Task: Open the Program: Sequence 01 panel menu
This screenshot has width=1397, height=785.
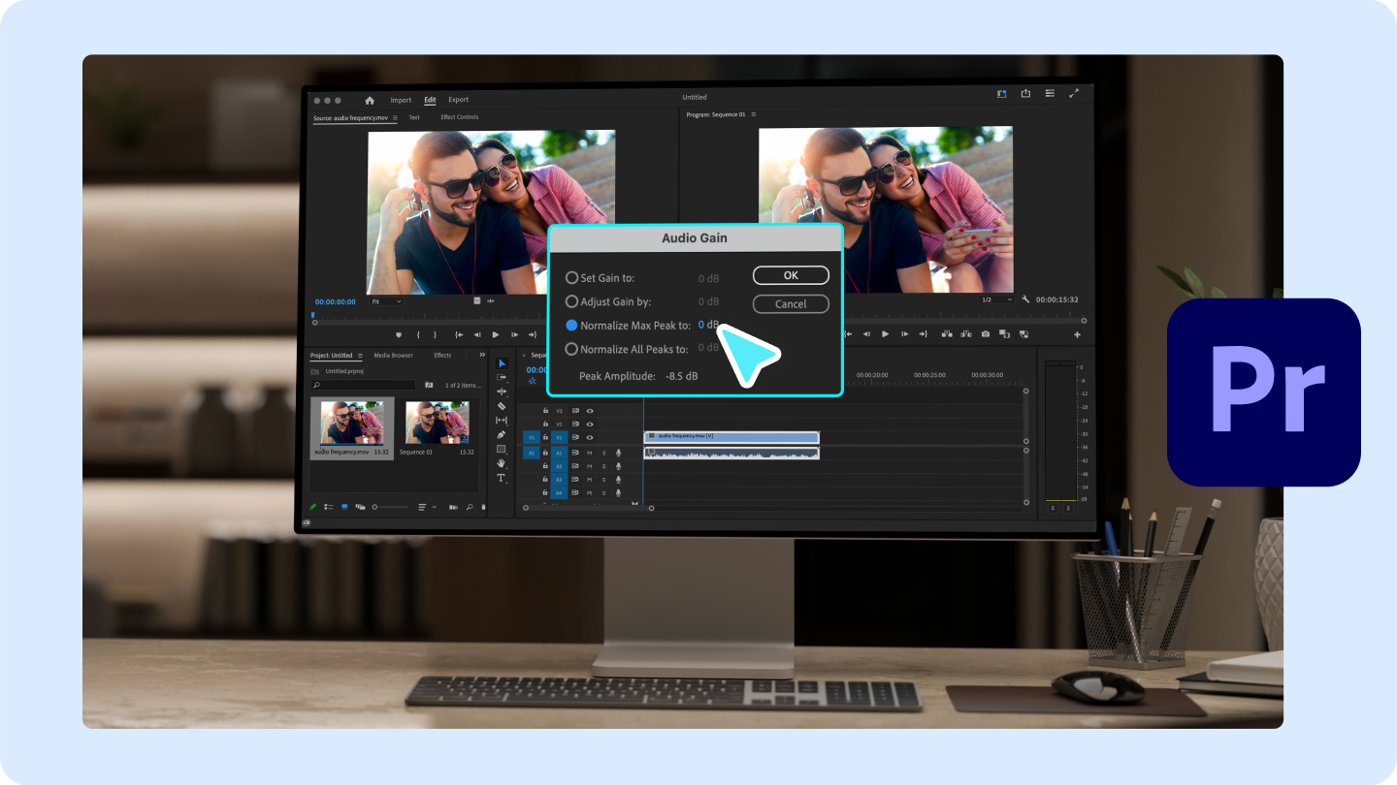Action: tap(753, 114)
